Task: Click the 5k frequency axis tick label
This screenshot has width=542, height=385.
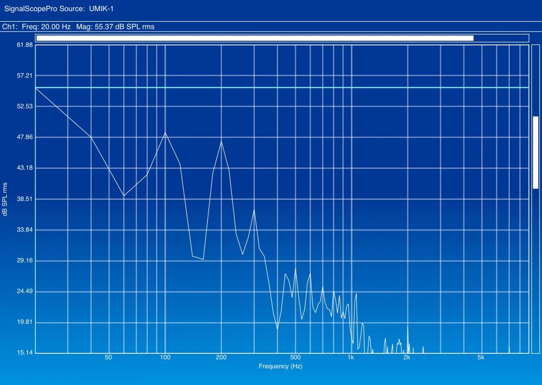Action: 481,357
